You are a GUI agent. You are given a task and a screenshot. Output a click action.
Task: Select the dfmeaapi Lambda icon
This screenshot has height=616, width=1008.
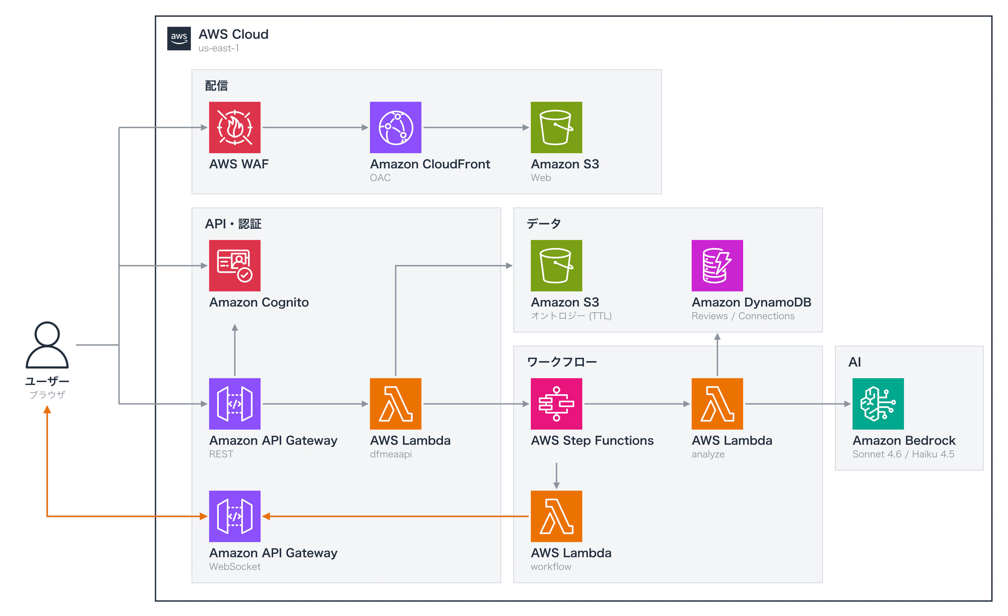click(395, 404)
